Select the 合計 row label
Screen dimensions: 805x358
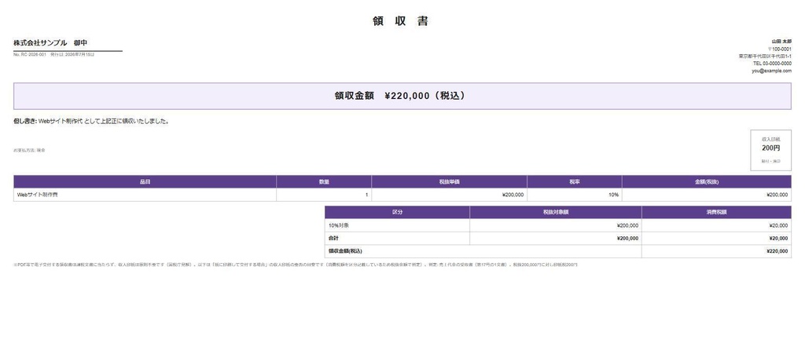(x=397, y=238)
